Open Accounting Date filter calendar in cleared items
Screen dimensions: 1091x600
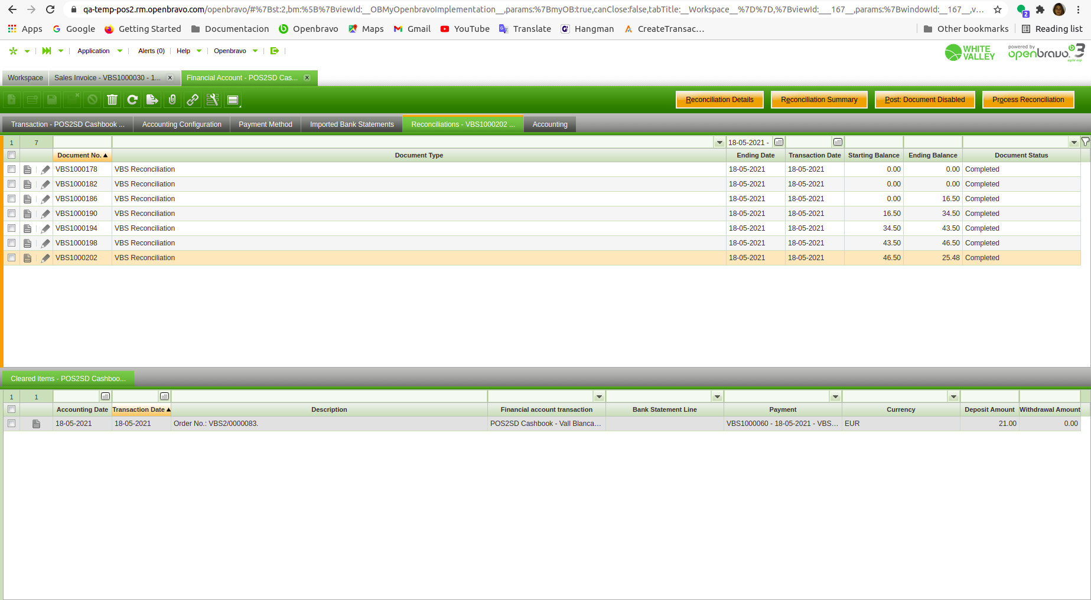point(106,396)
